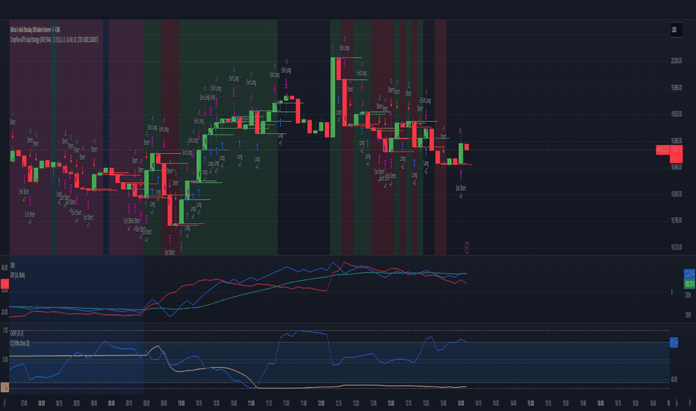Click the 20,000.00 price axis label
Screen dimensions: 696x411
pos(676,61)
